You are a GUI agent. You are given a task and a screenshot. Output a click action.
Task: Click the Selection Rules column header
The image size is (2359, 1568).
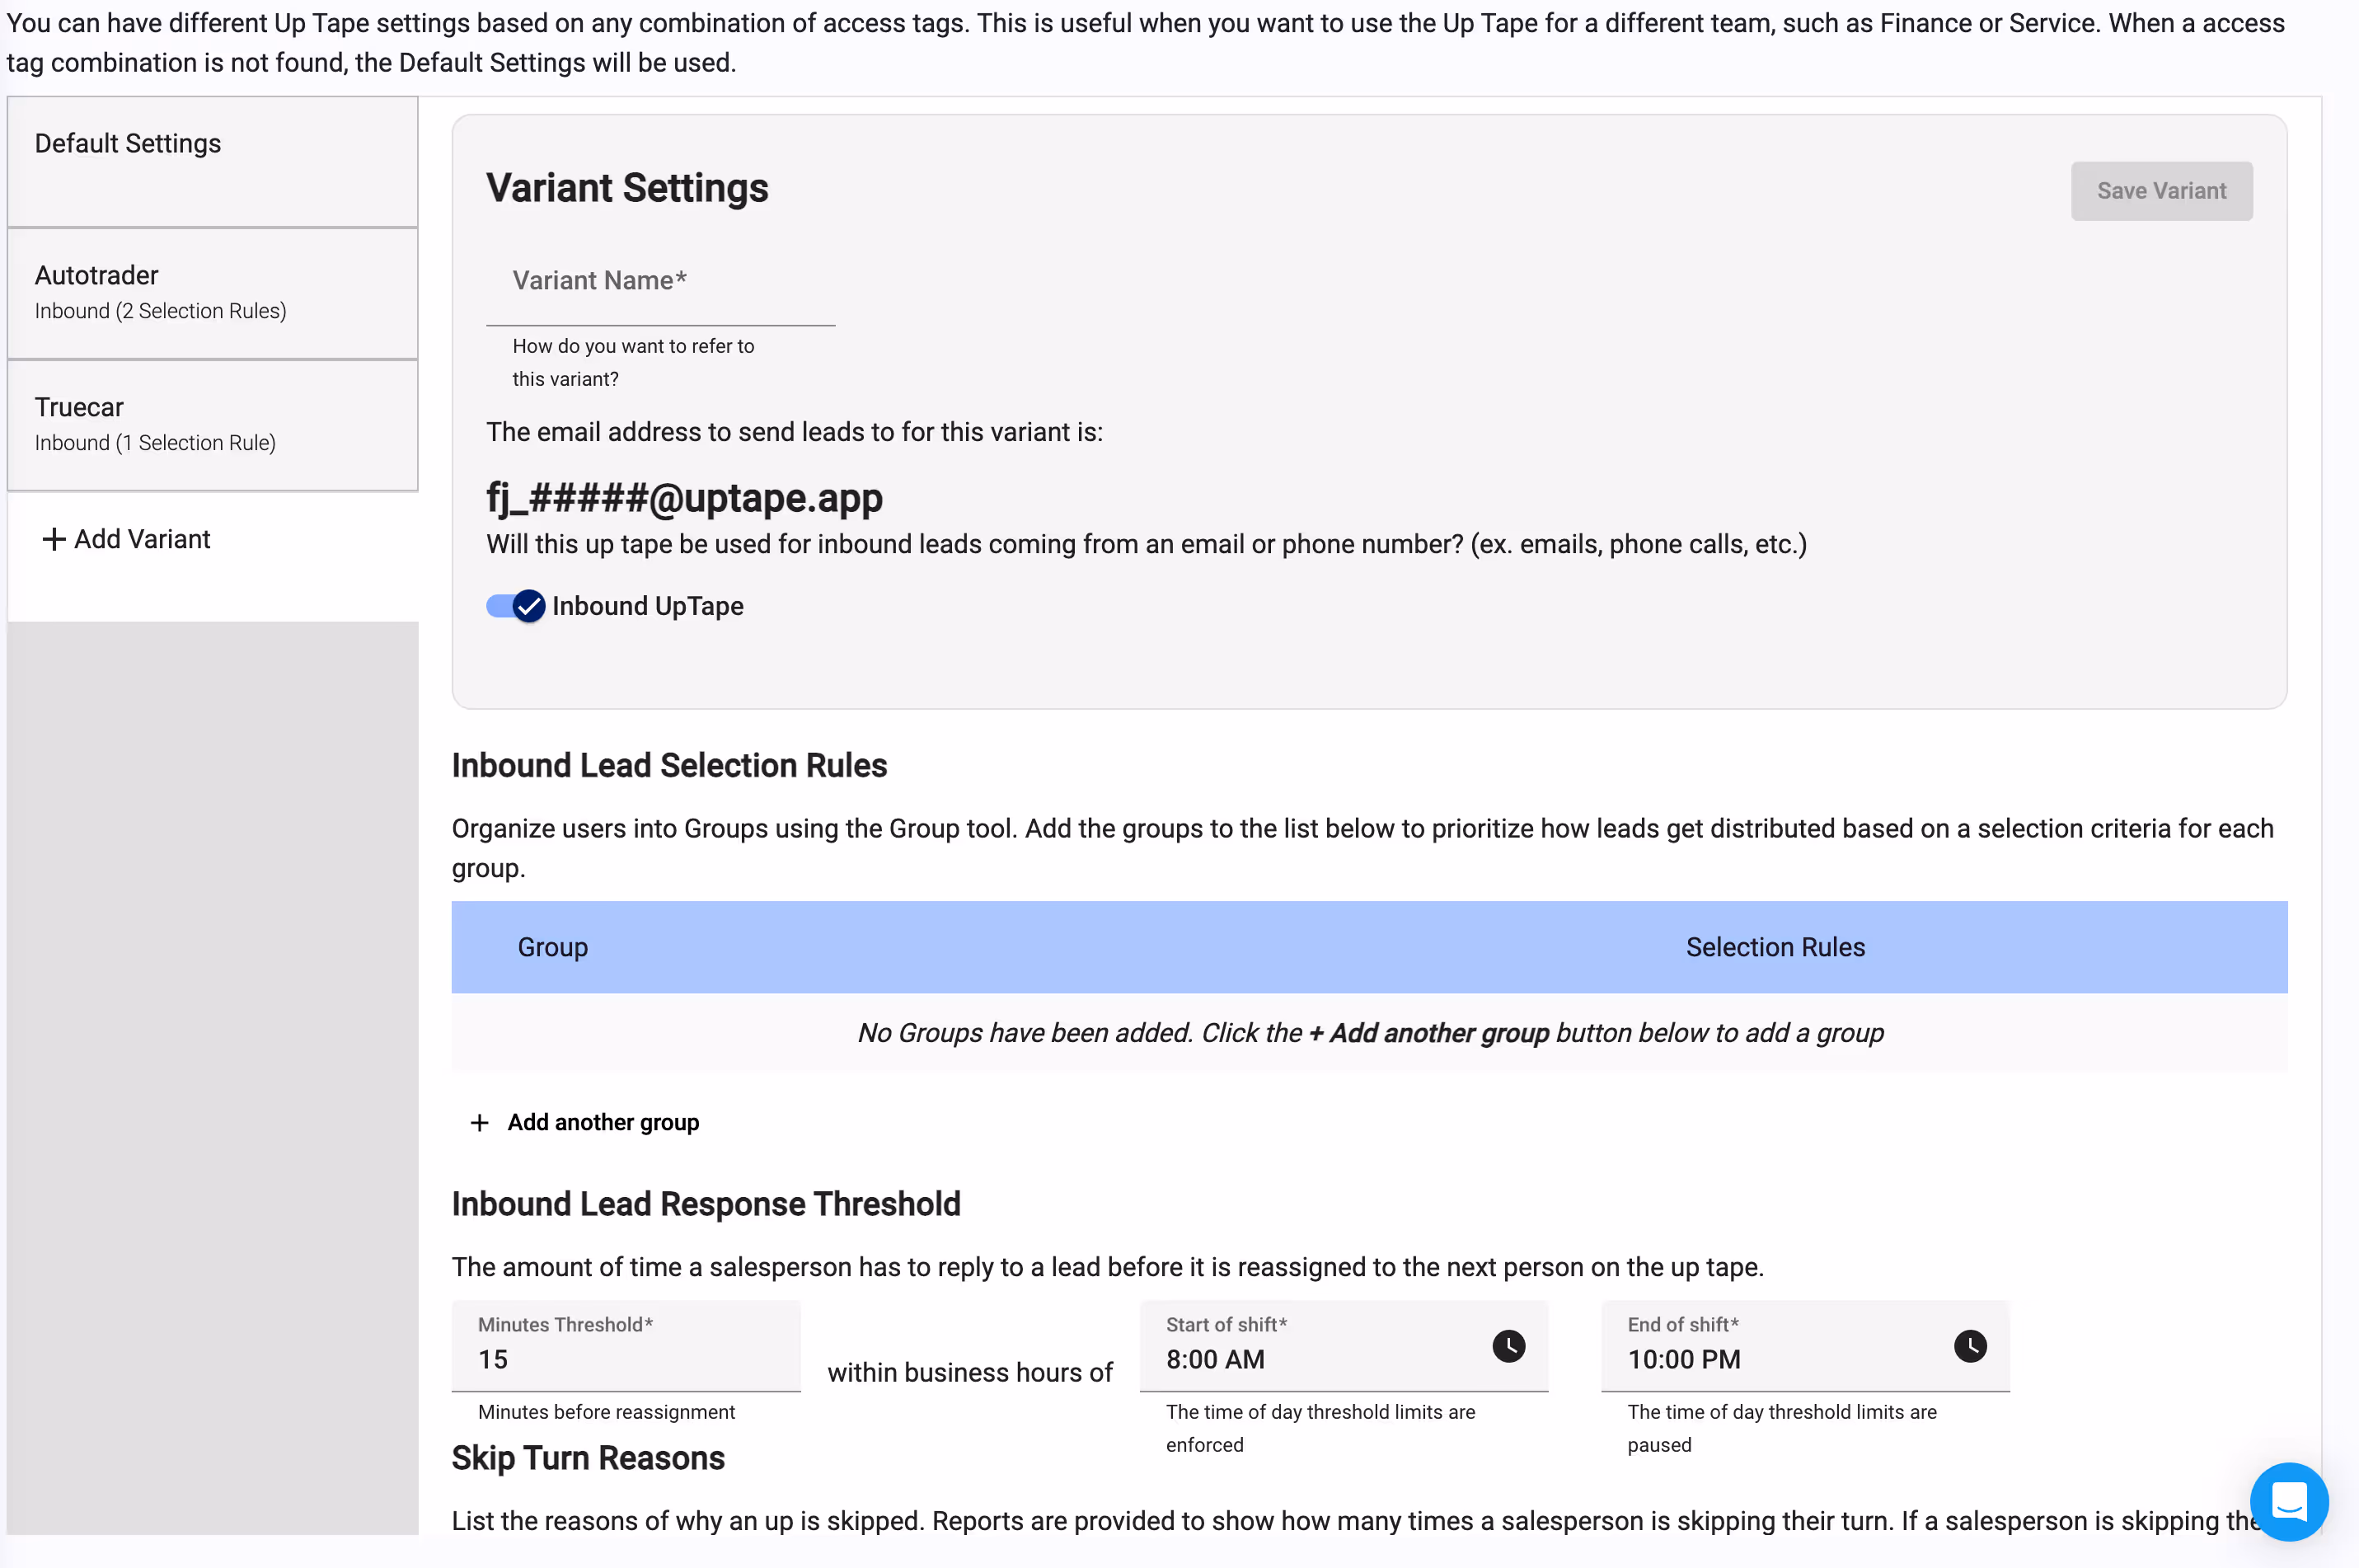click(x=1775, y=947)
